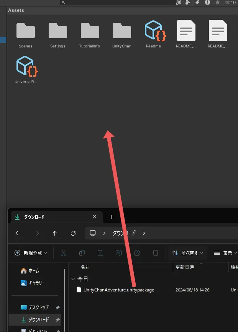Select the UnityChanAdventure.unitypackage file

[x=118, y=290]
